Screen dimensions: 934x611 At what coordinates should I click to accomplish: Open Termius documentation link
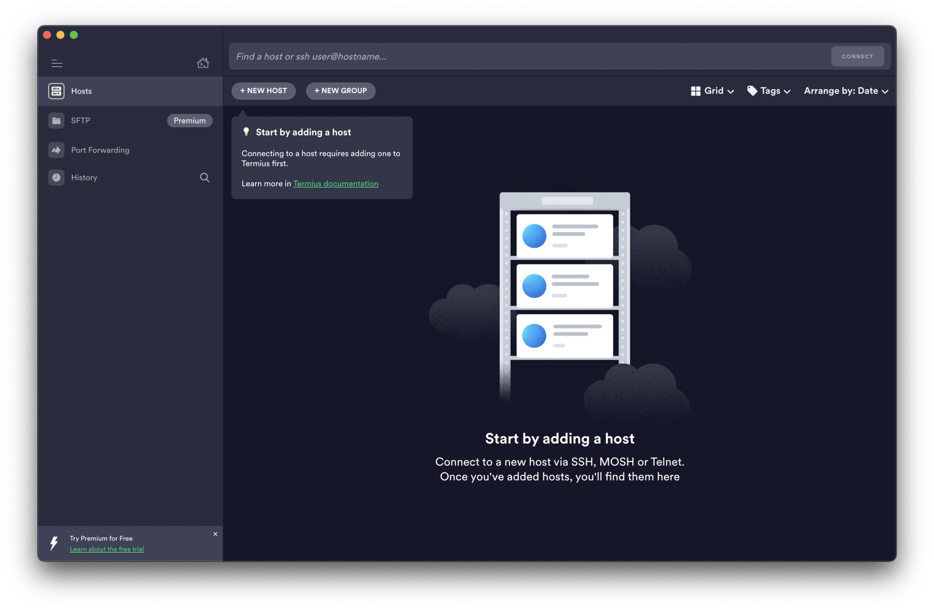[336, 183]
